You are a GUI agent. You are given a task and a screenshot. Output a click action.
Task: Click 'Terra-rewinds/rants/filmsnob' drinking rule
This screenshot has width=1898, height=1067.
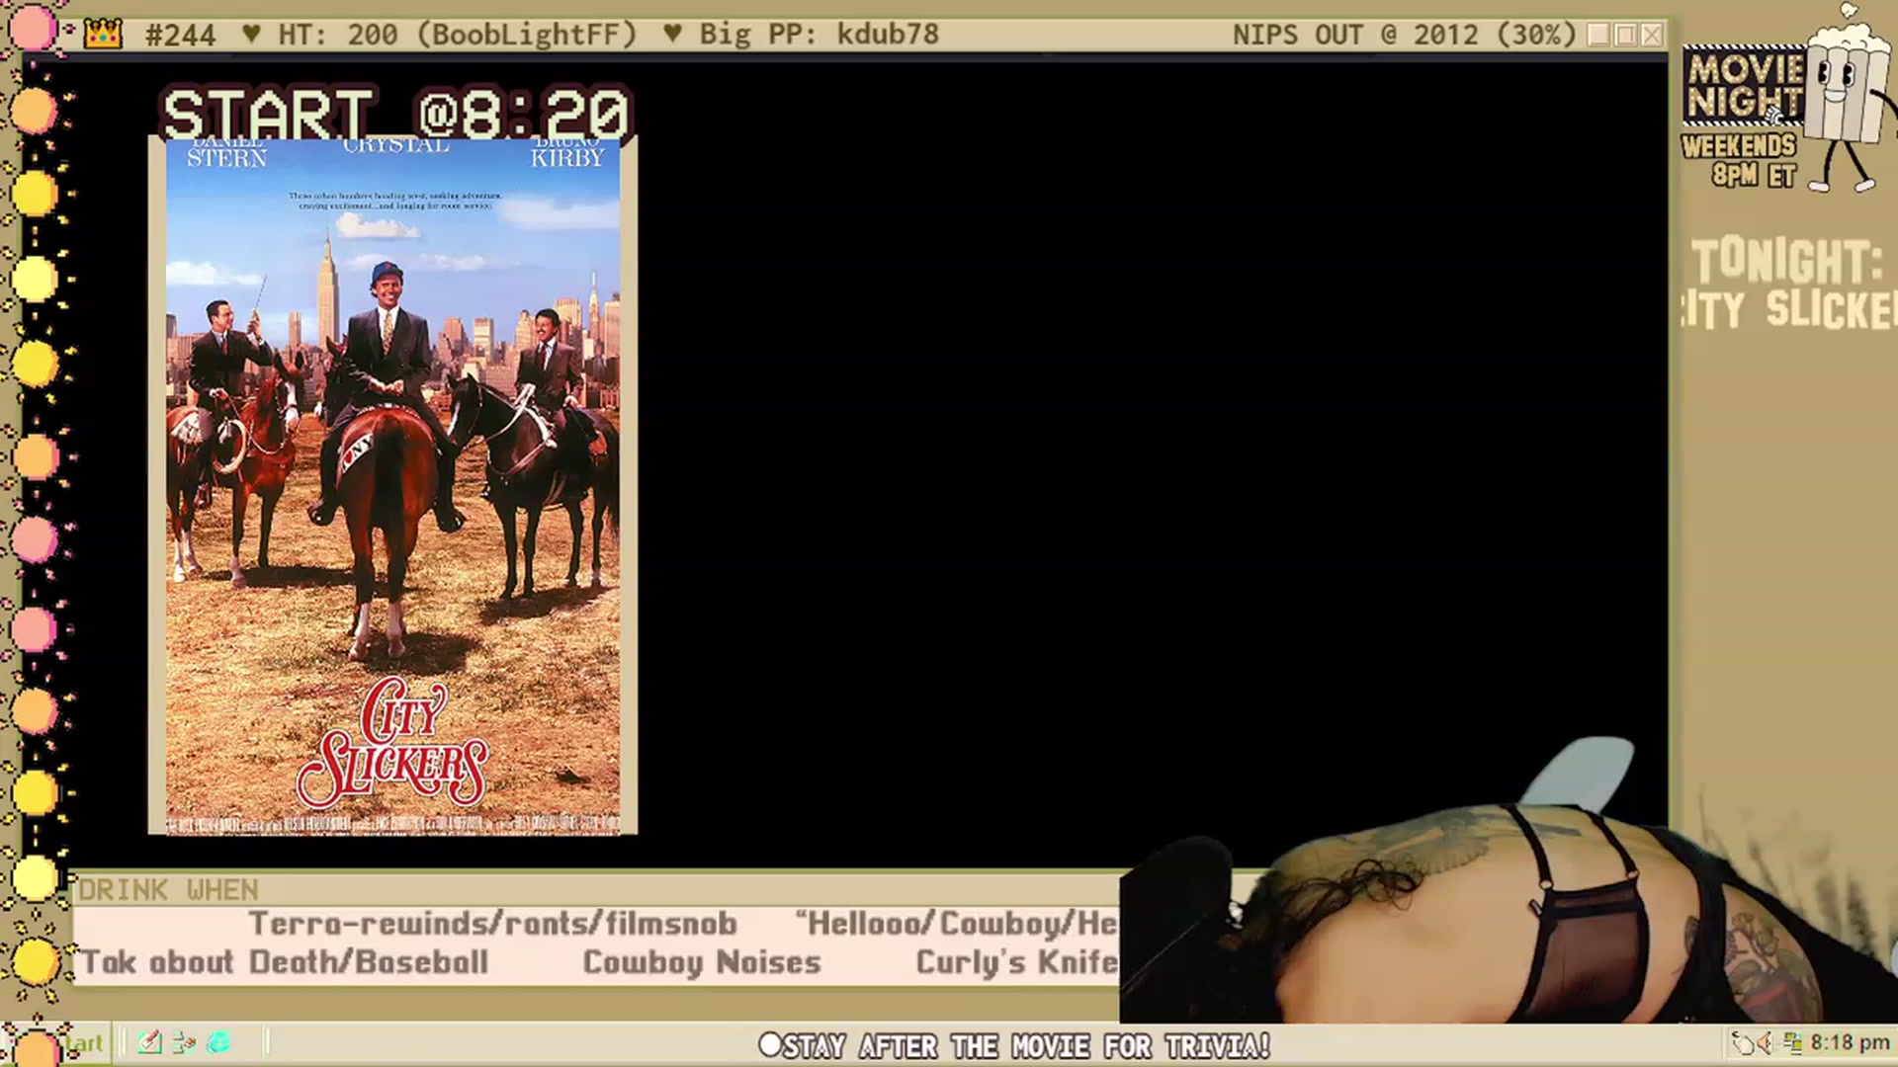click(492, 924)
